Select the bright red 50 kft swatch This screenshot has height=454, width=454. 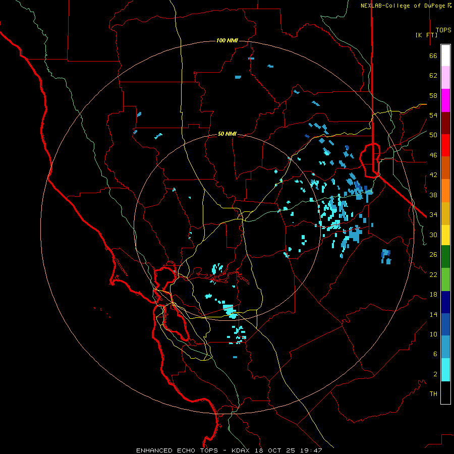(445, 145)
